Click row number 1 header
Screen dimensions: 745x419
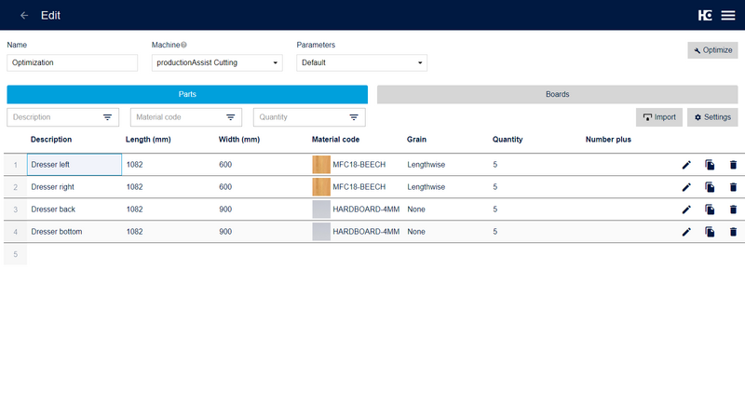15,165
